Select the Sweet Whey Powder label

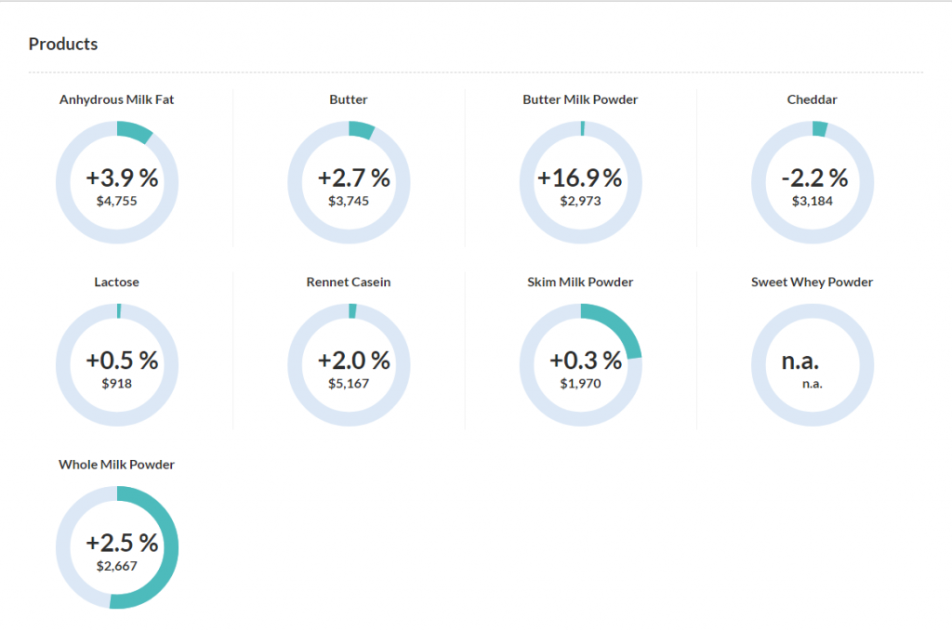coord(812,282)
